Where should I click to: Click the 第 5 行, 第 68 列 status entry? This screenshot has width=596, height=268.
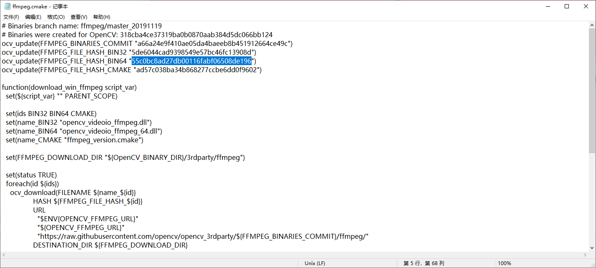click(424, 263)
